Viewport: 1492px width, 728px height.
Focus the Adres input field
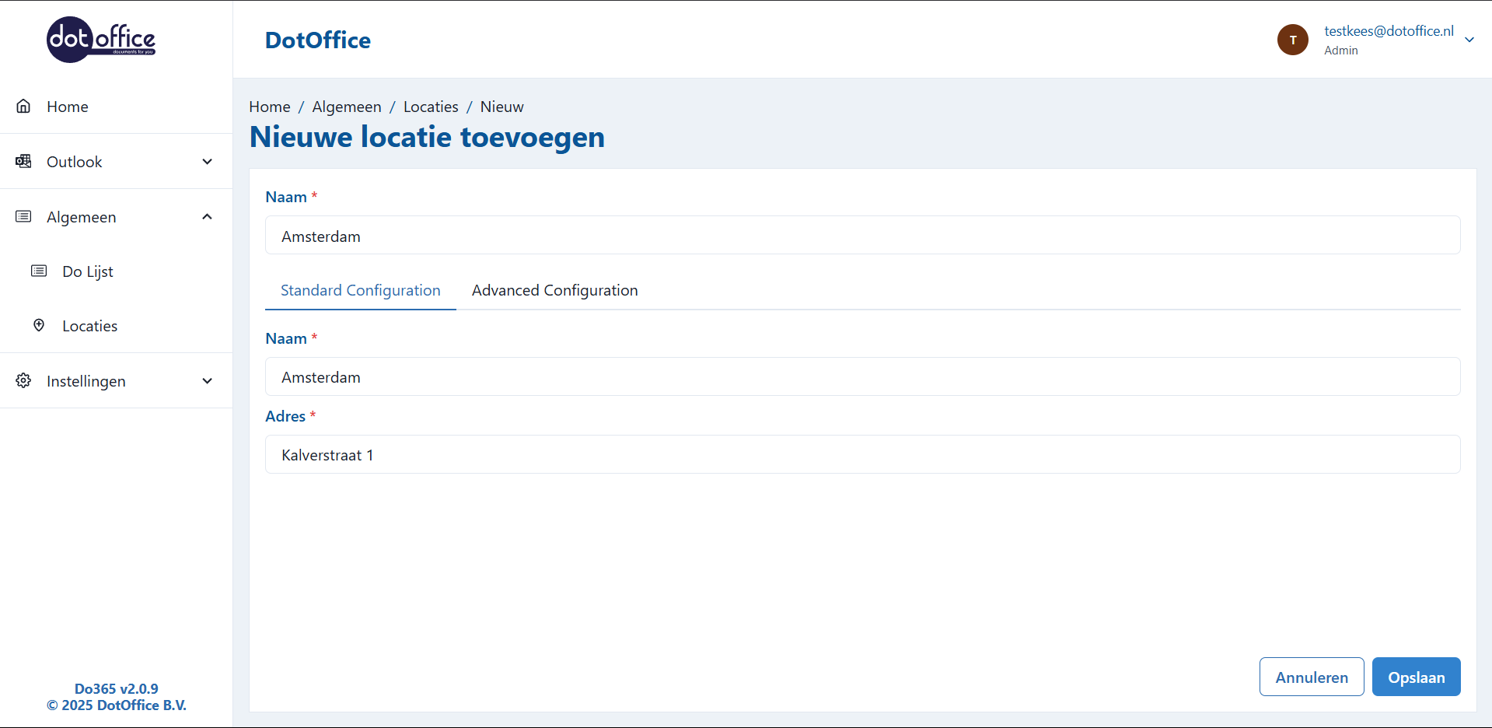pyautogui.click(x=862, y=455)
